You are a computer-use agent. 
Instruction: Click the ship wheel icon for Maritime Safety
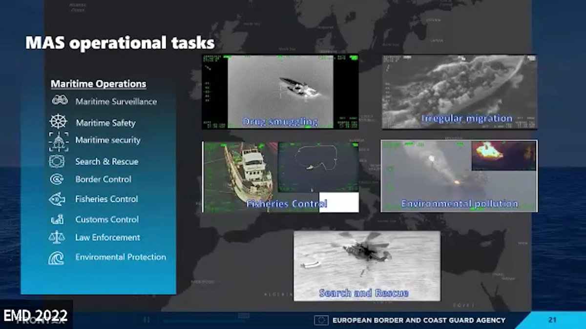pyautogui.click(x=59, y=121)
